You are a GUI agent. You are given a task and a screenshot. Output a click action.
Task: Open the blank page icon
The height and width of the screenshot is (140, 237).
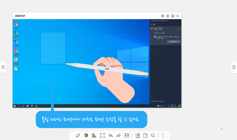[145, 136]
